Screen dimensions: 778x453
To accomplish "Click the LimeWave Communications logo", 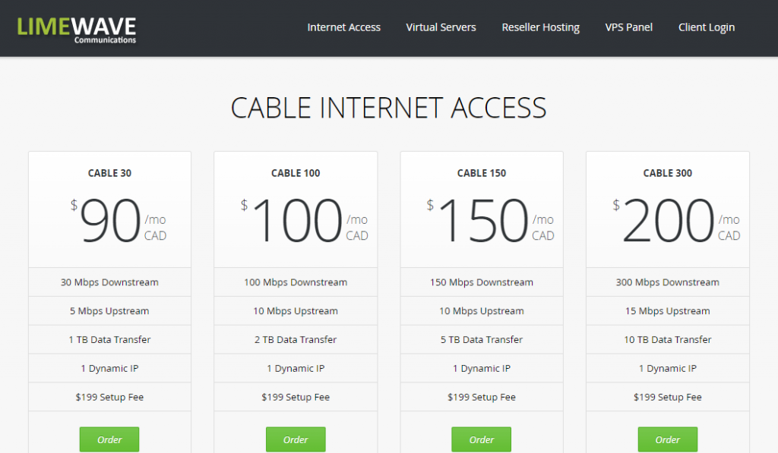I will pyautogui.click(x=77, y=29).
